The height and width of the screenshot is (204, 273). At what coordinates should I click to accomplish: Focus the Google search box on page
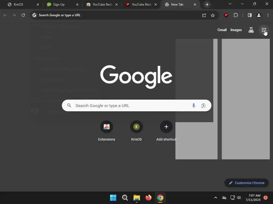[136, 105]
